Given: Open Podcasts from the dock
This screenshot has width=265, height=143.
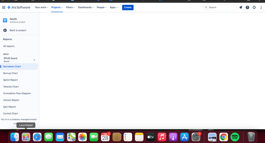Looking at the screenshot, I should (x=173, y=137).
